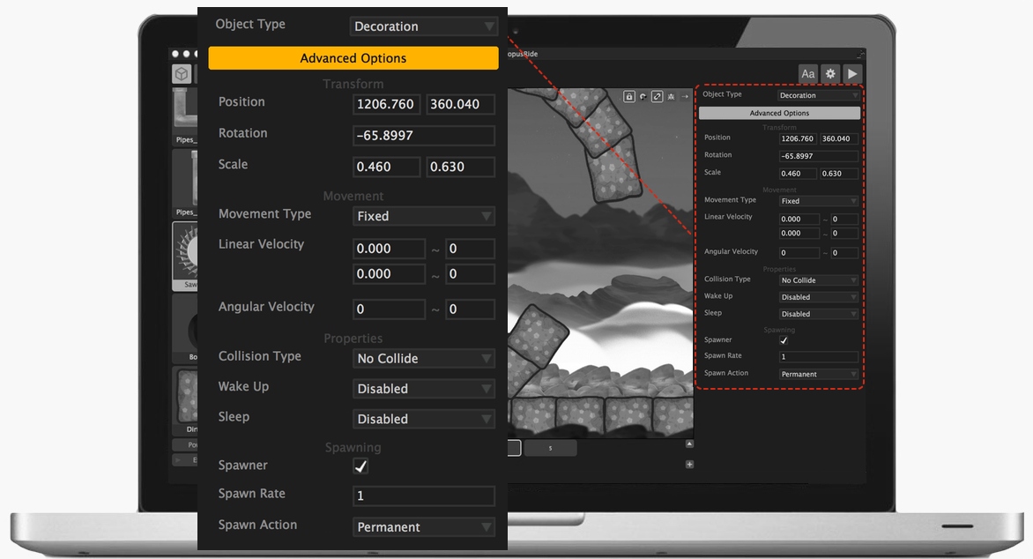
Task: Select the rotate icon above the canvas
Action: (x=643, y=96)
